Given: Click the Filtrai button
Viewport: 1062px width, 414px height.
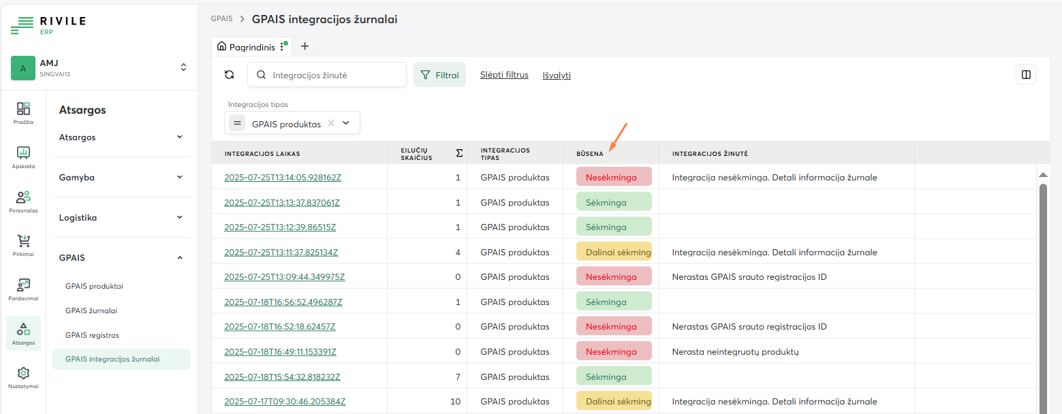Looking at the screenshot, I should point(439,75).
